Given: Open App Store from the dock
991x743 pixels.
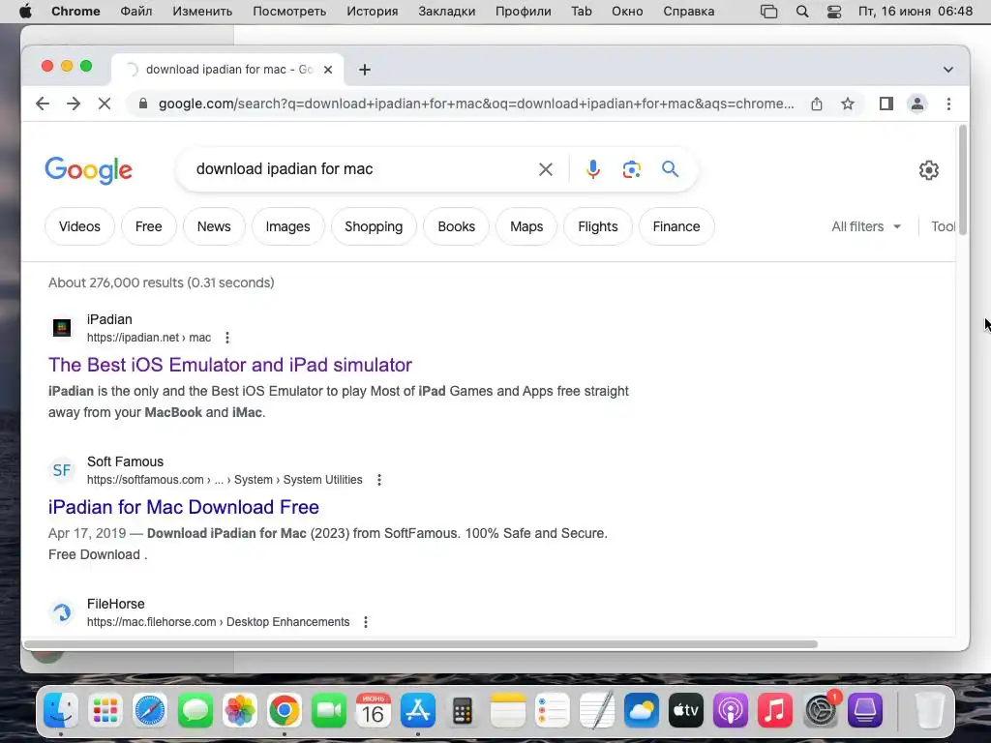Looking at the screenshot, I should pos(418,711).
